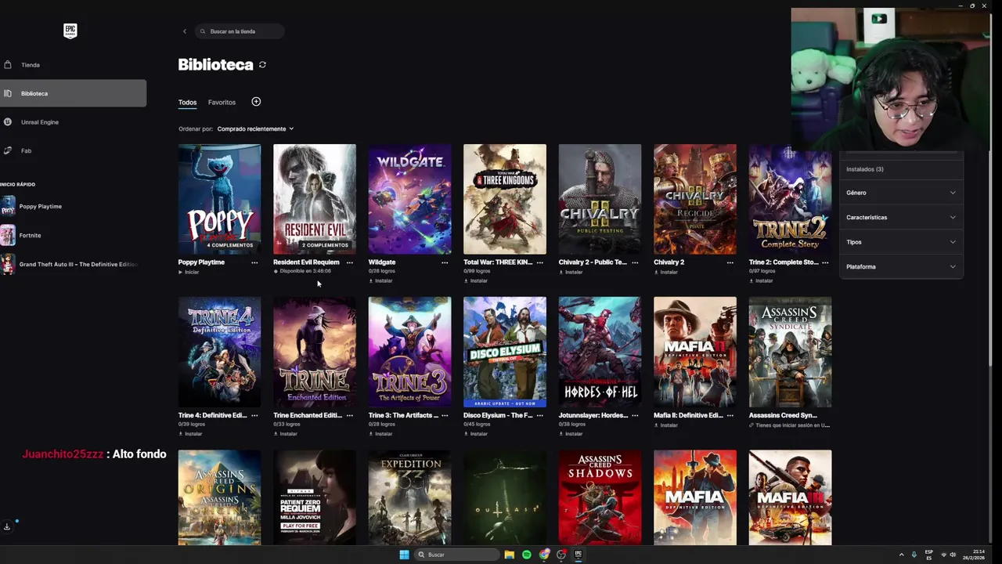The width and height of the screenshot is (1002, 564).
Task: Install Trine 2: Complete Story
Action: coord(761,280)
